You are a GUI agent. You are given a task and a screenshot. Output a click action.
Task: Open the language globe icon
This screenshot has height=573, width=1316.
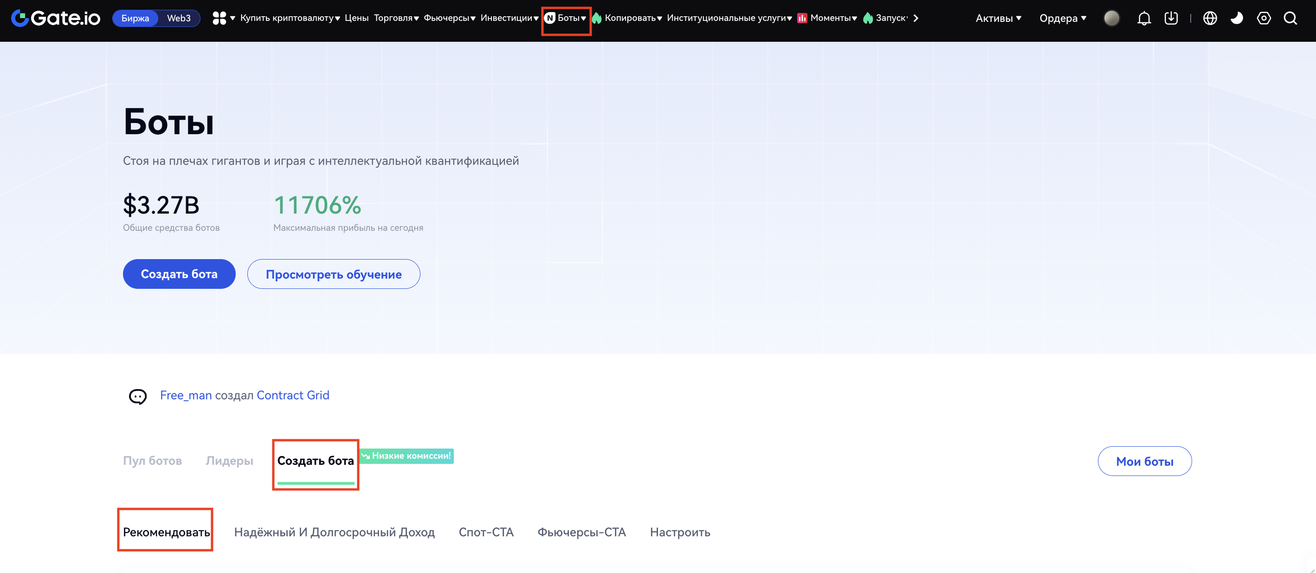[x=1210, y=19]
